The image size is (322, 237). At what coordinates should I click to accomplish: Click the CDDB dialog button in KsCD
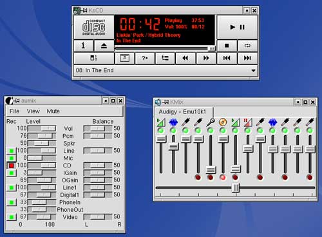click(x=124, y=58)
